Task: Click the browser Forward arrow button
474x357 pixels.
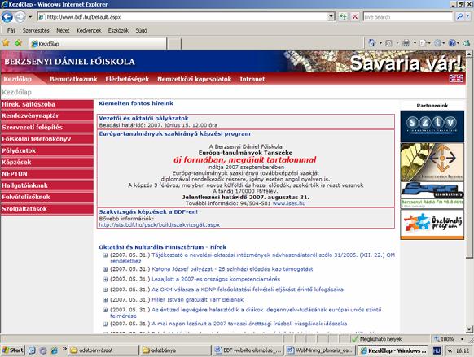Action: 20,16
